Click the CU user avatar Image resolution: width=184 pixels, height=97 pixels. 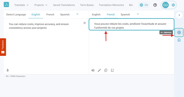pos(166,5)
